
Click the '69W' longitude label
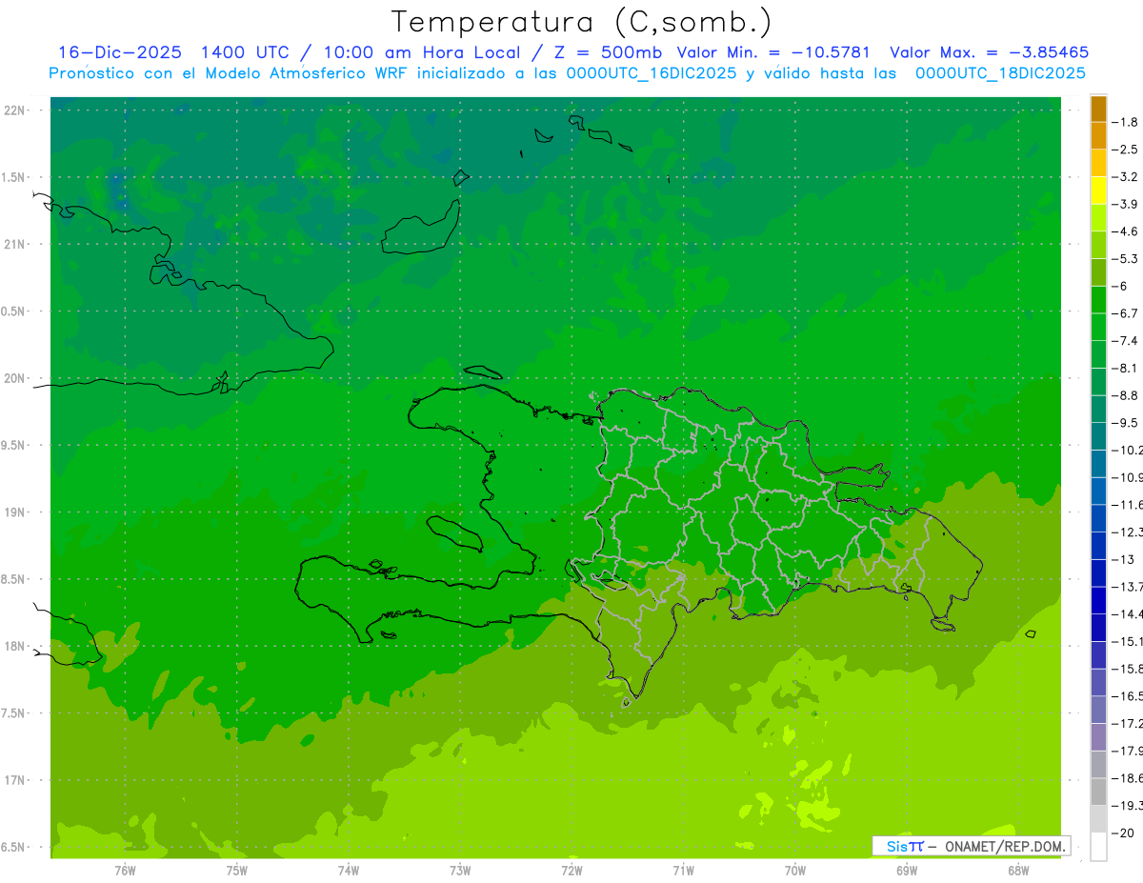point(907,871)
